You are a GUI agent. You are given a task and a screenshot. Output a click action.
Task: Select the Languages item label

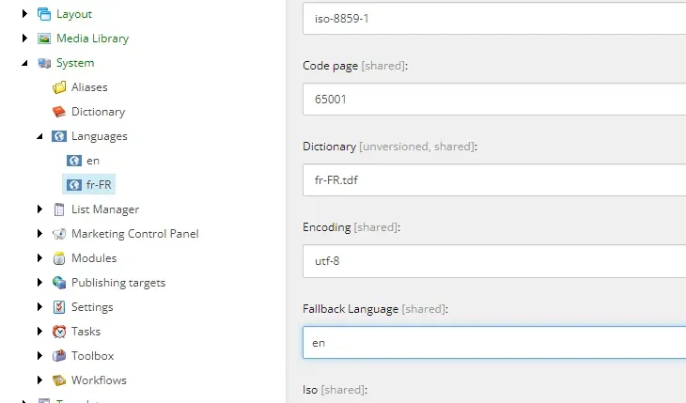click(100, 136)
